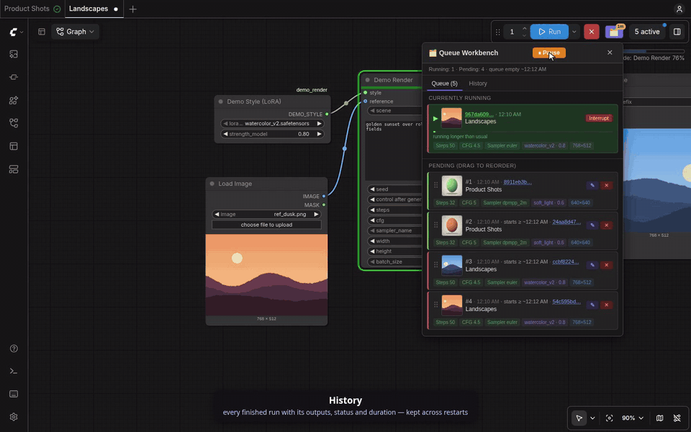The image size is (691, 432).
Task: Open the Graph view dropdown
Action: [76, 32]
